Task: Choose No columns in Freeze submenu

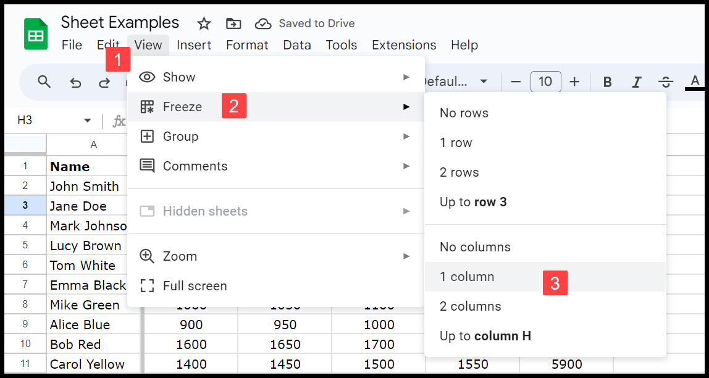Action: [x=545, y=247]
